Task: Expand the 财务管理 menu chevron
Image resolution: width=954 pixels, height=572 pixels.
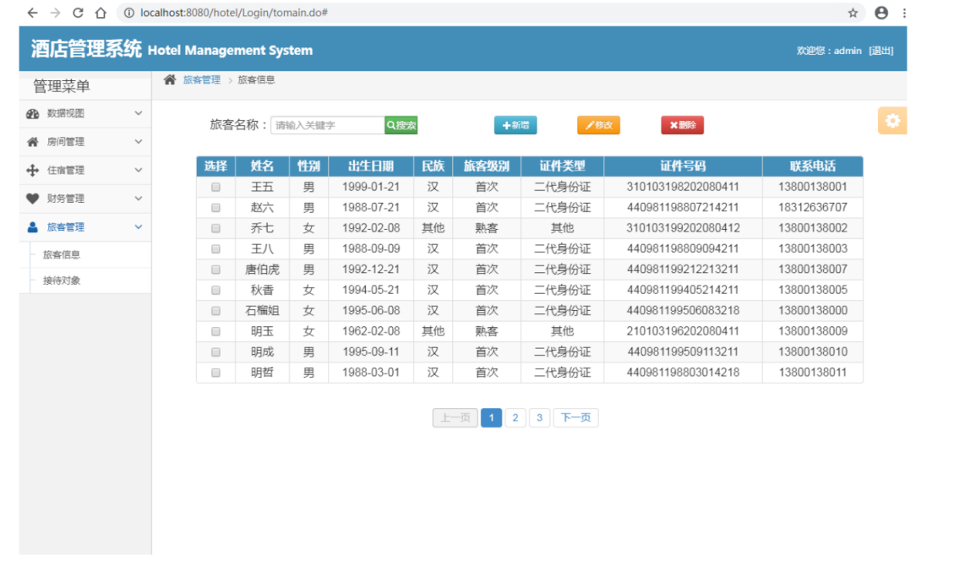Action: pyautogui.click(x=138, y=199)
